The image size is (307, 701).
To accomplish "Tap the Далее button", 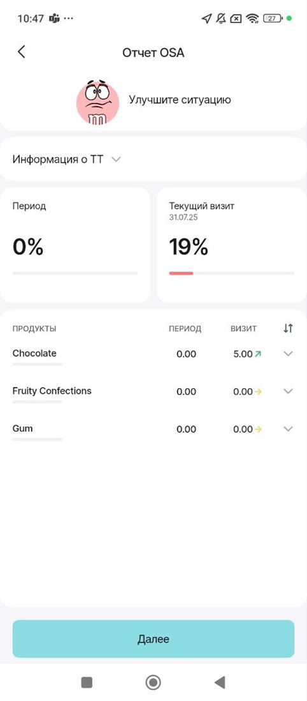I will (x=153, y=639).
